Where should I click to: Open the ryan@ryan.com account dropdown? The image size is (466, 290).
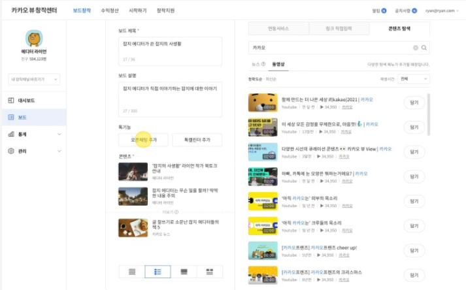click(x=442, y=10)
